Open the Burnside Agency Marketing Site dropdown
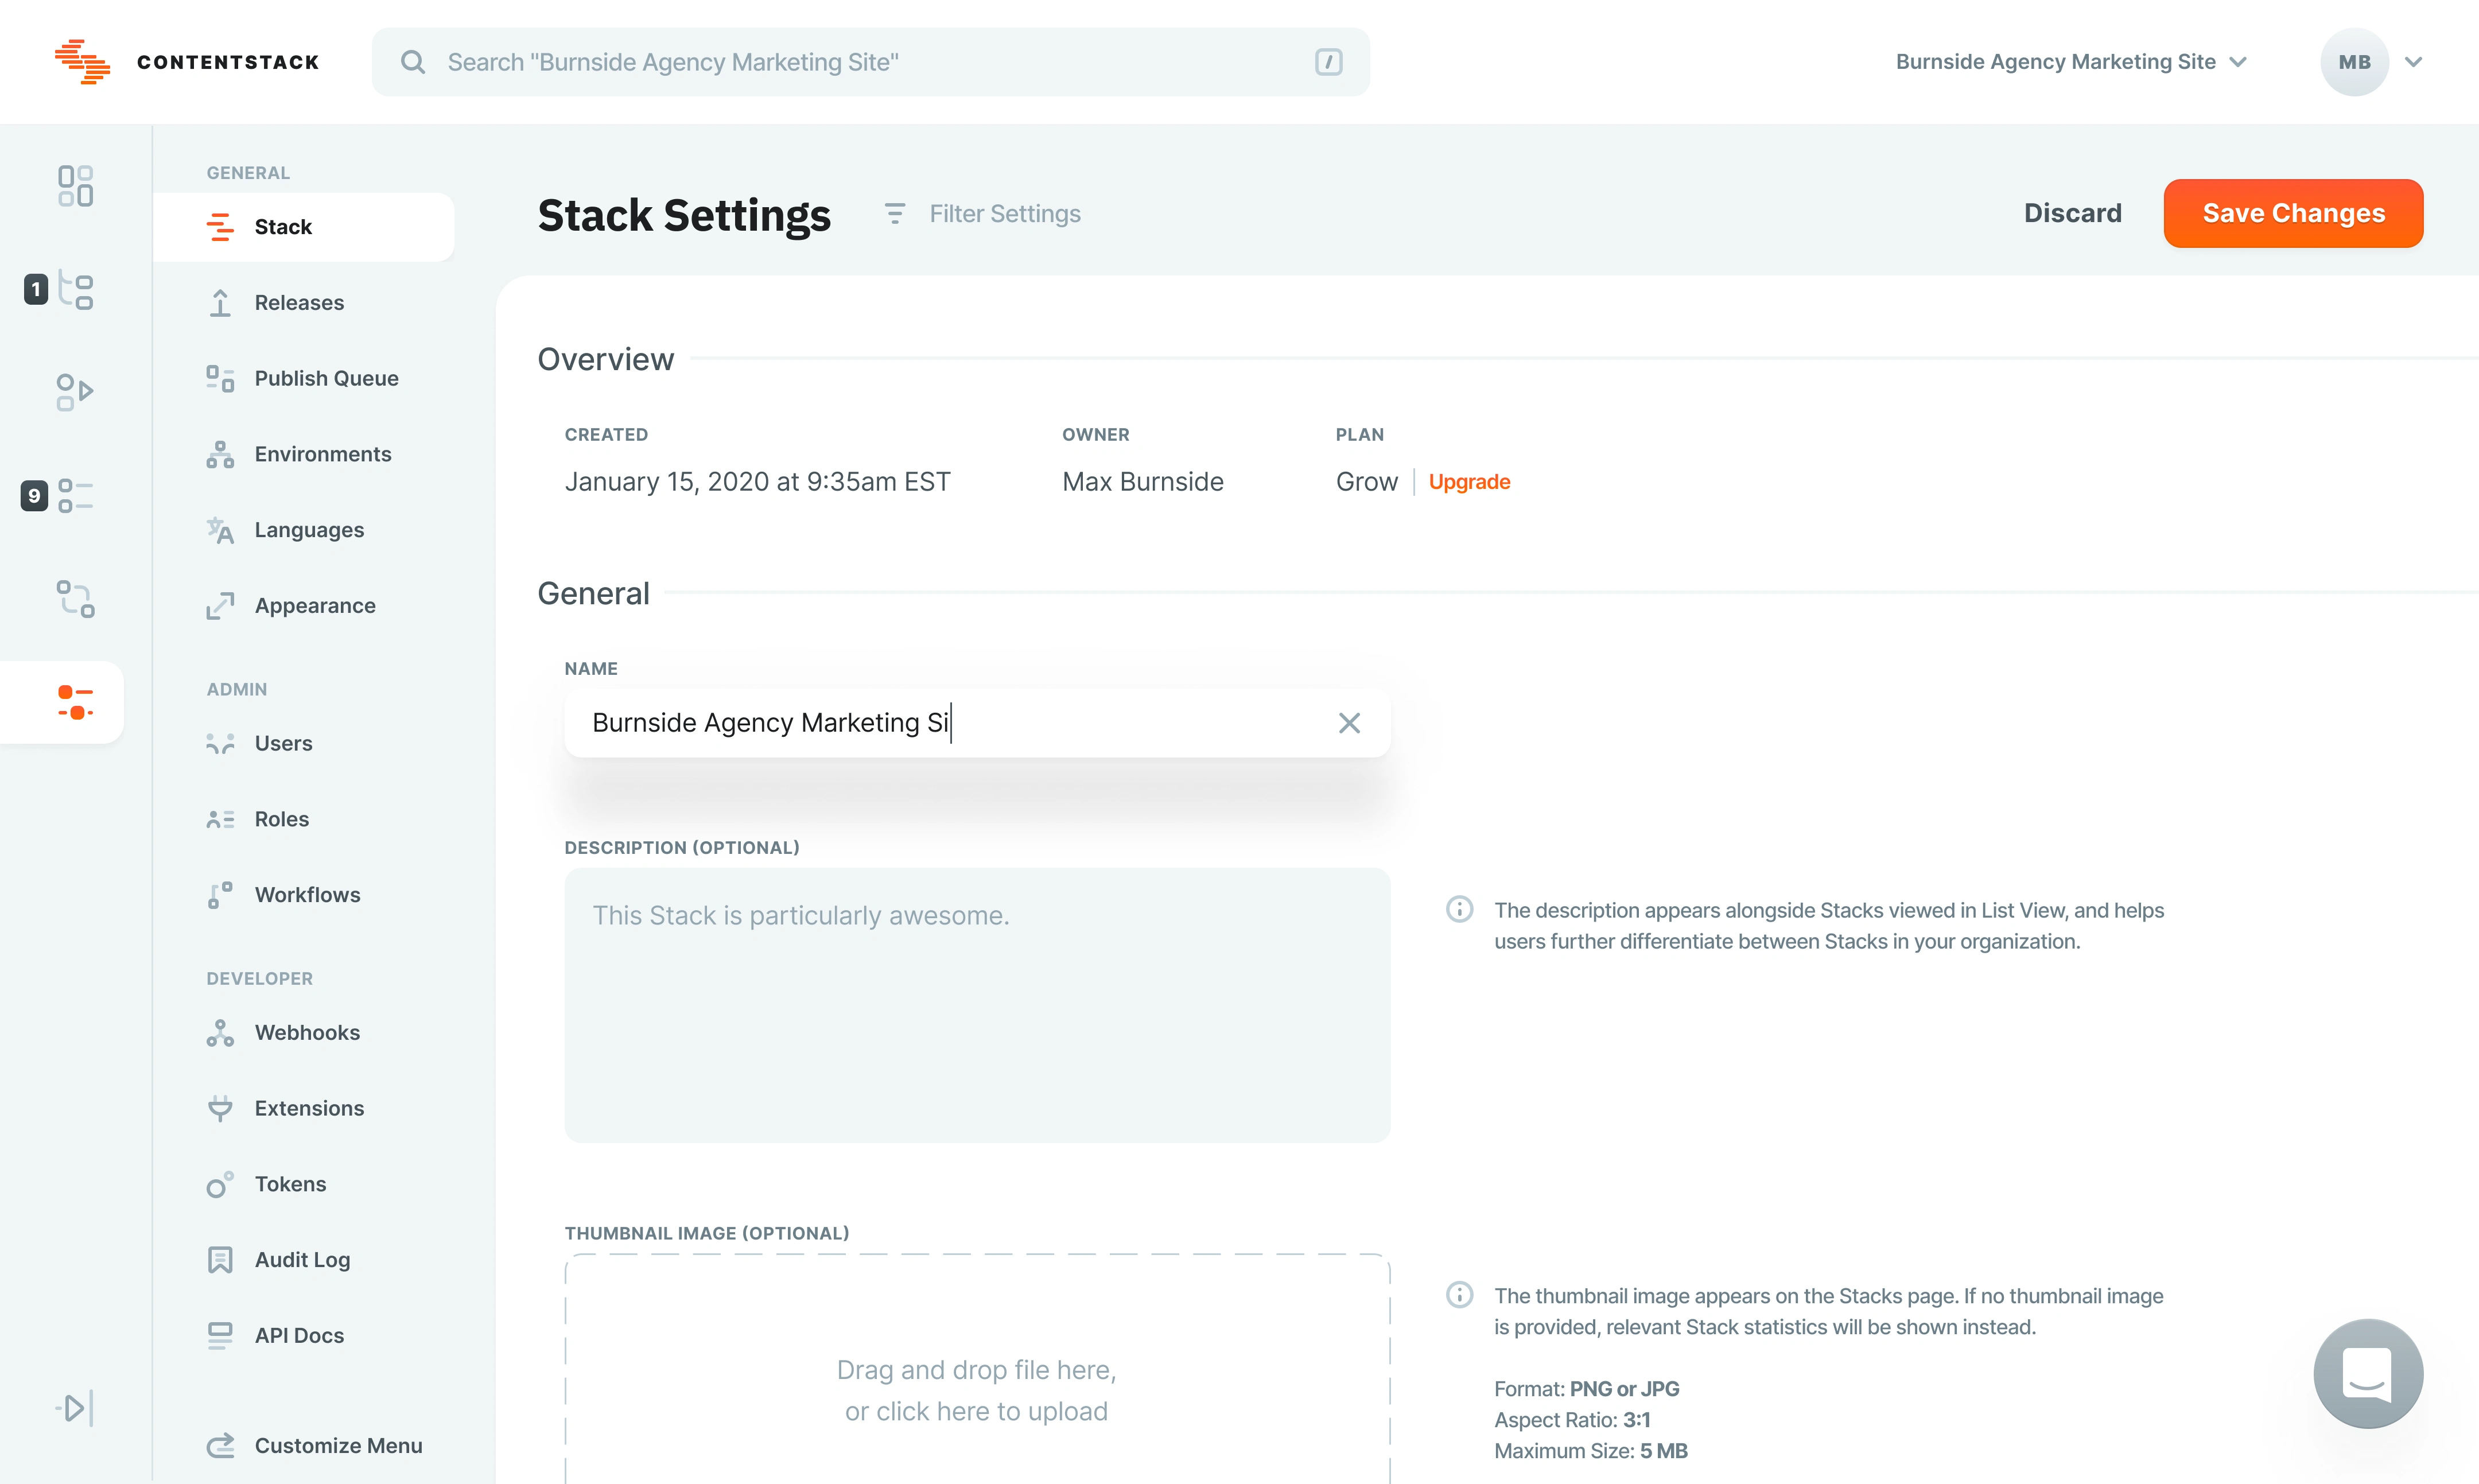Screen dimensions: 2479x1484 [2070, 62]
